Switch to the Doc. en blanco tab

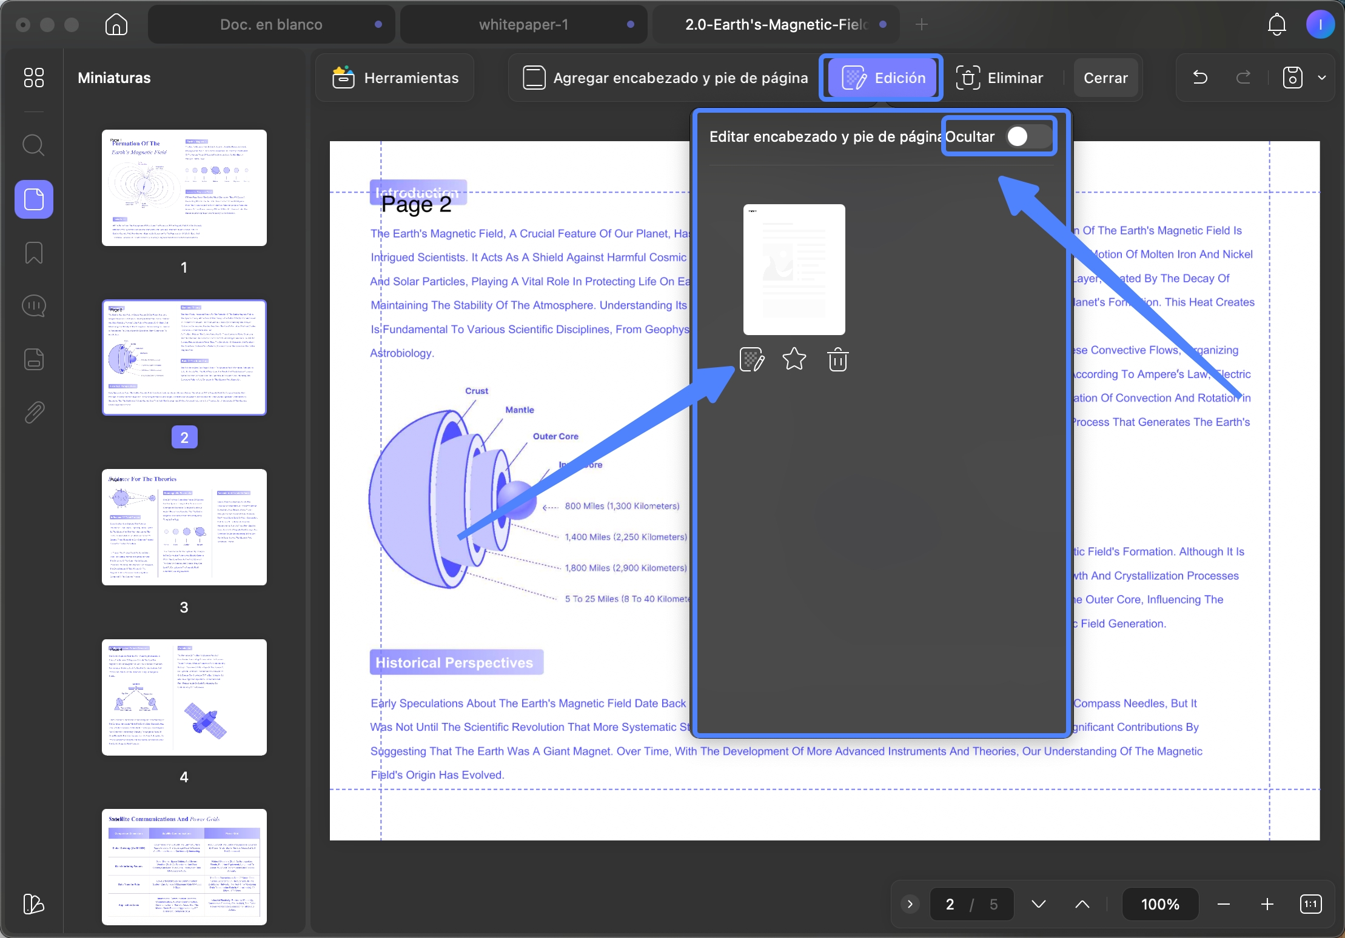(272, 24)
